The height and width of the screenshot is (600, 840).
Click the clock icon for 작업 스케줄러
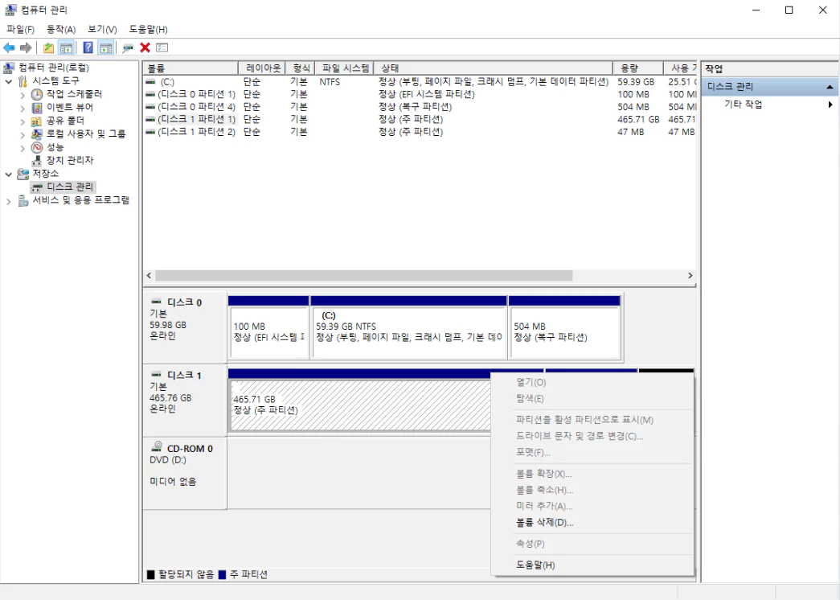(36, 94)
